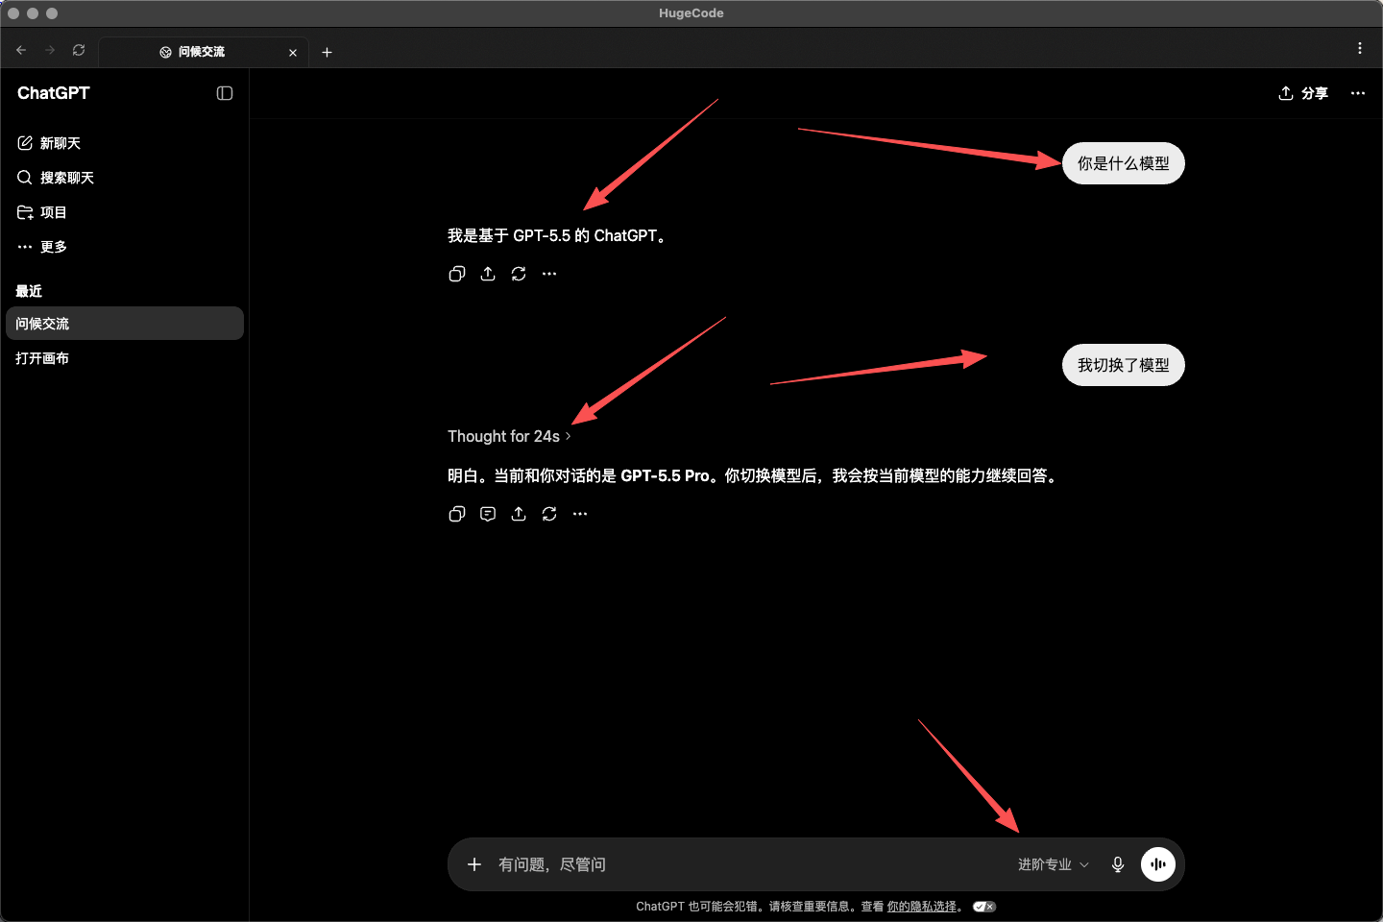Open the HugeCode vertical dots menu
1383x922 pixels.
point(1360,48)
